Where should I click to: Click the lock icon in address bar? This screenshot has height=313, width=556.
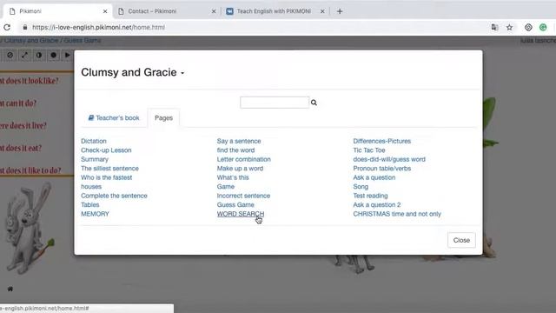coord(25,27)
